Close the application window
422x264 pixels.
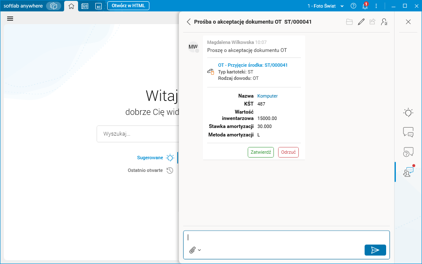pos(416,6)
